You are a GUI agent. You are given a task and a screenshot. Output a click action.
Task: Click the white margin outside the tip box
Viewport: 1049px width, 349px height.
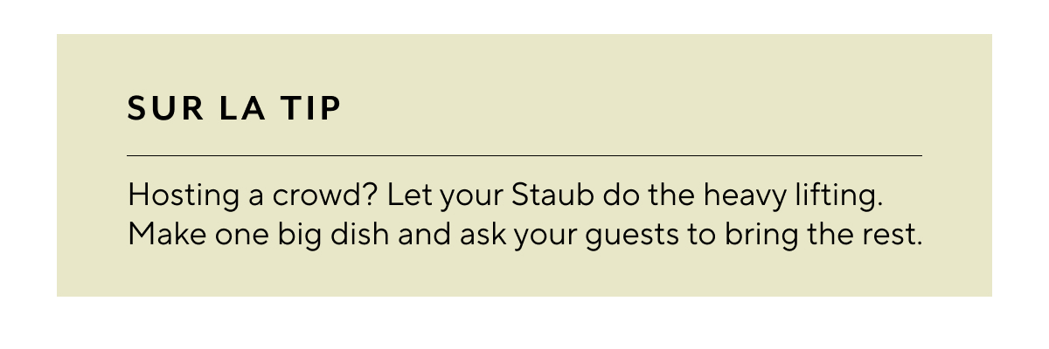[524, 323]
